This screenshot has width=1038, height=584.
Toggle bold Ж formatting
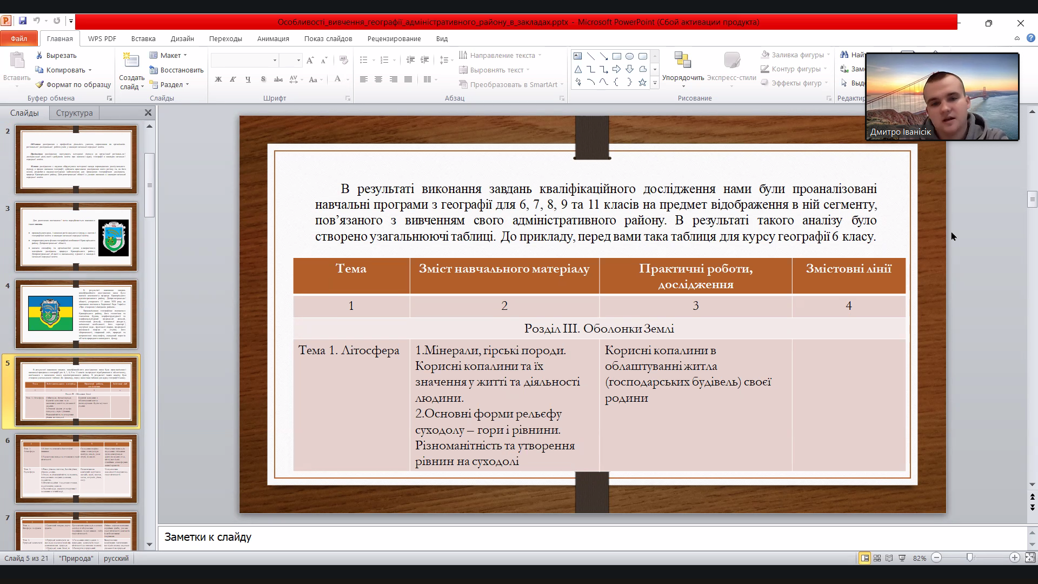click(x=218, y=79)
